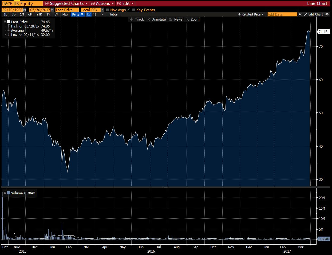This screenshot has height=255, width=332.
Task: Open the News overlay tool
Action: coord(176,19)
